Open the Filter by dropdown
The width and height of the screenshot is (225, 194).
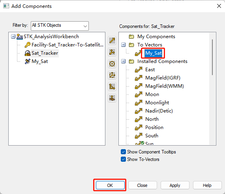pos(60,26)
